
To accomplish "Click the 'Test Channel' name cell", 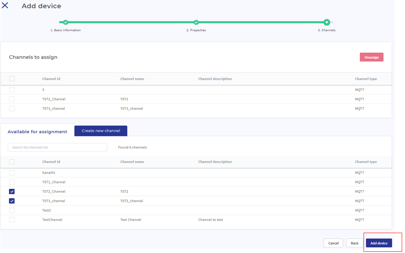I will point(131,220).
